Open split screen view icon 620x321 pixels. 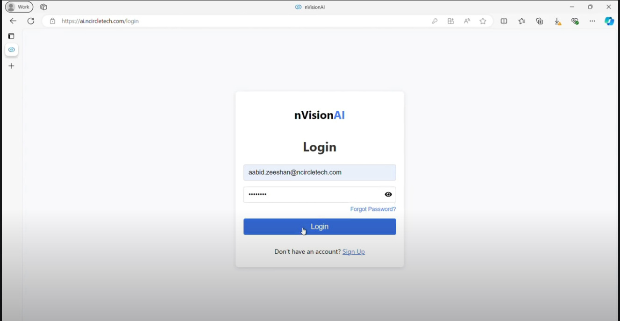point(504,21)
